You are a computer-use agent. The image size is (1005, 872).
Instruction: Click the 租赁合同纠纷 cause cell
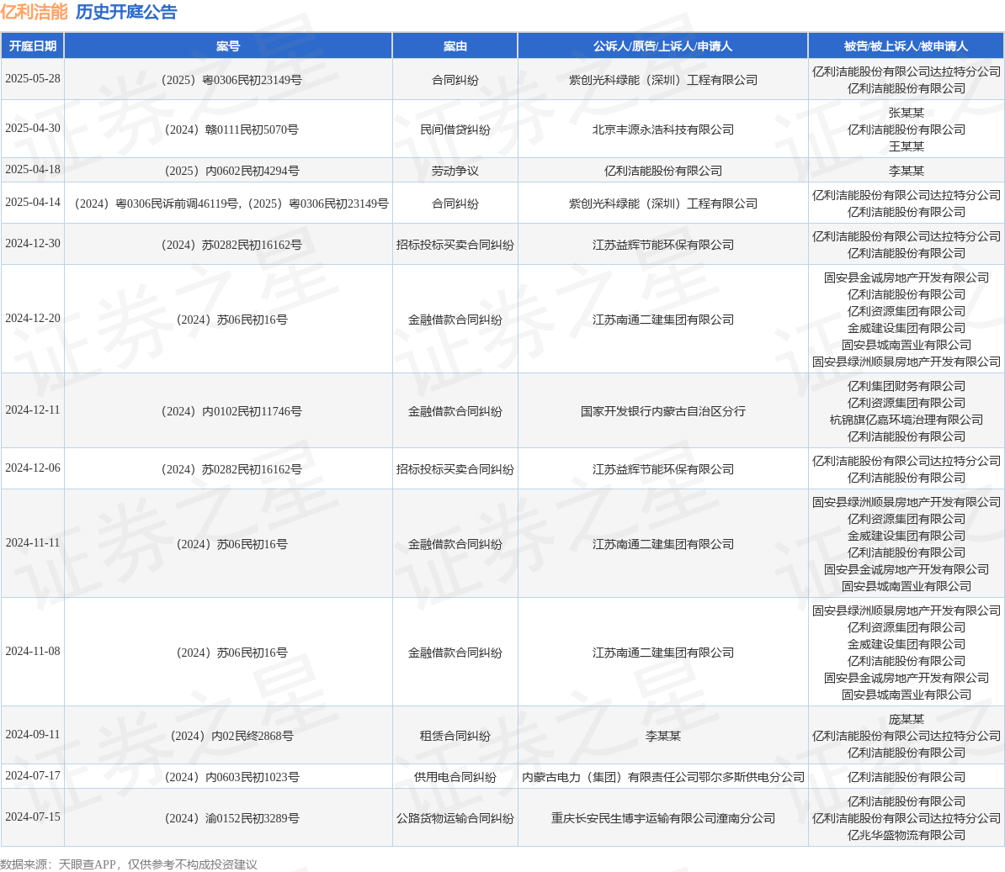(455, 736)
